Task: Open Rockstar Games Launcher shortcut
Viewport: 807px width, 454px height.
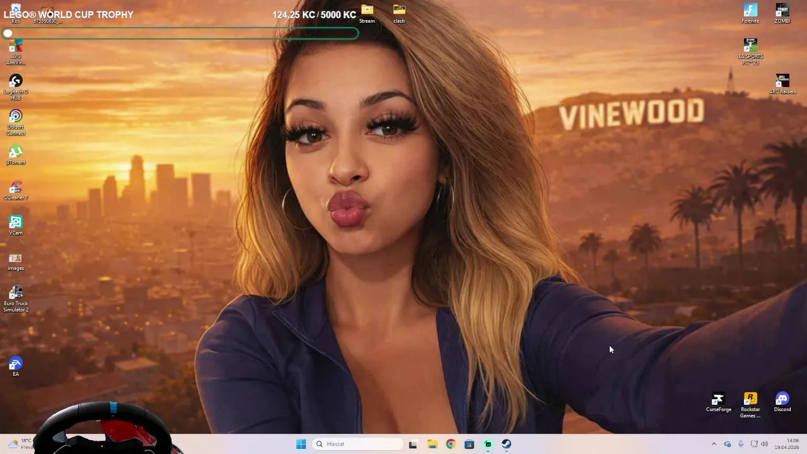Action: point(750,405)
